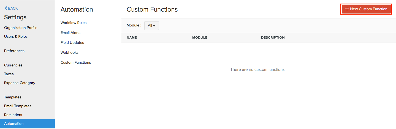Select Email Alerts in Automation menu
Viewport: 396px width, 129px height.
70,33
